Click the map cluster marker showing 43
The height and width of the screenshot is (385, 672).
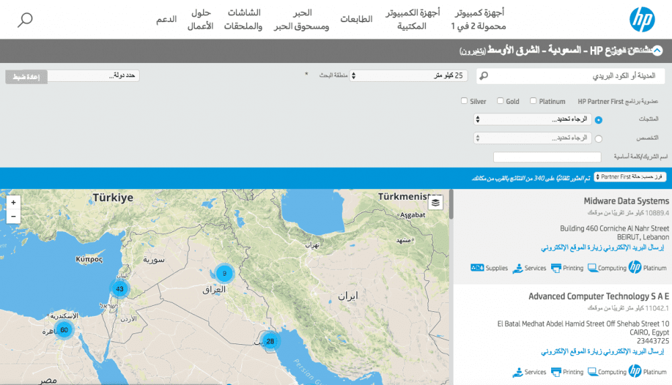(x=120, y=288)
